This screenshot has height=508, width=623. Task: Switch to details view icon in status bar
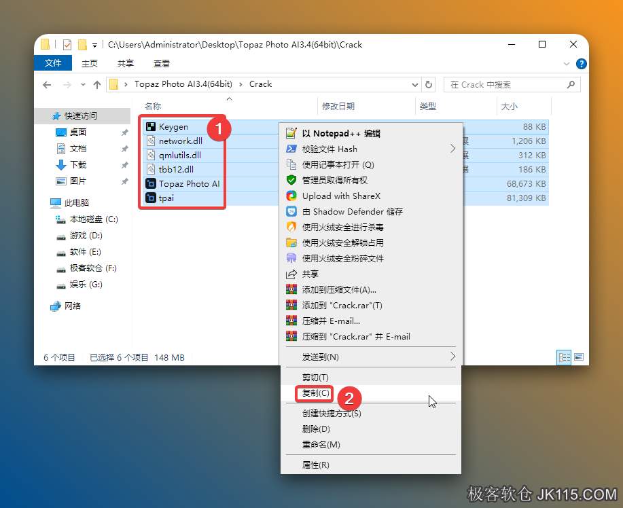click(564, 357)
